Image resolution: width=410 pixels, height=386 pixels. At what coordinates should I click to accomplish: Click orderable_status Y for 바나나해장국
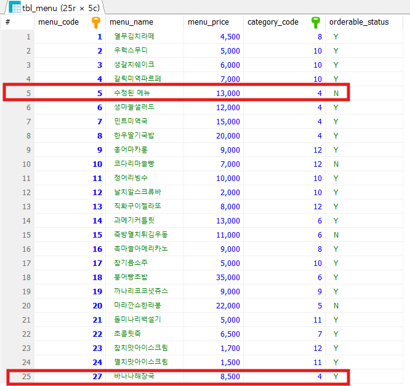[336, 376]
